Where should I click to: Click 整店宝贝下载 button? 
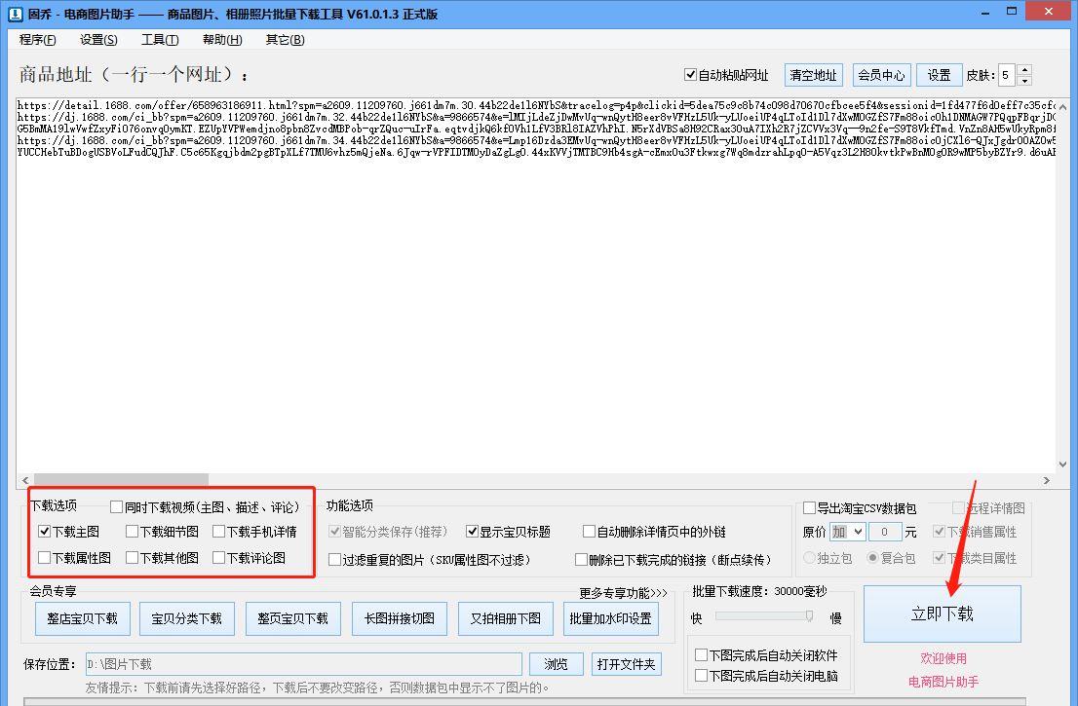82,618
